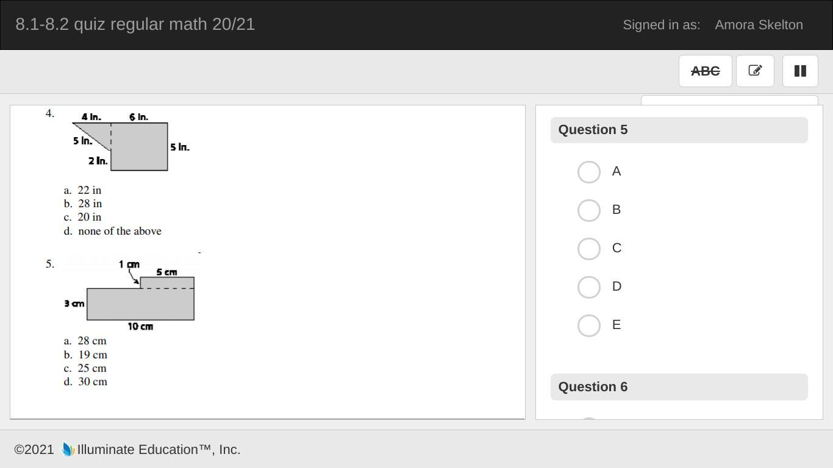Image resolution: width=833 pixels, height=468 pixels.
Task: Click the Question 5 header bar
Action: [679, 130]
